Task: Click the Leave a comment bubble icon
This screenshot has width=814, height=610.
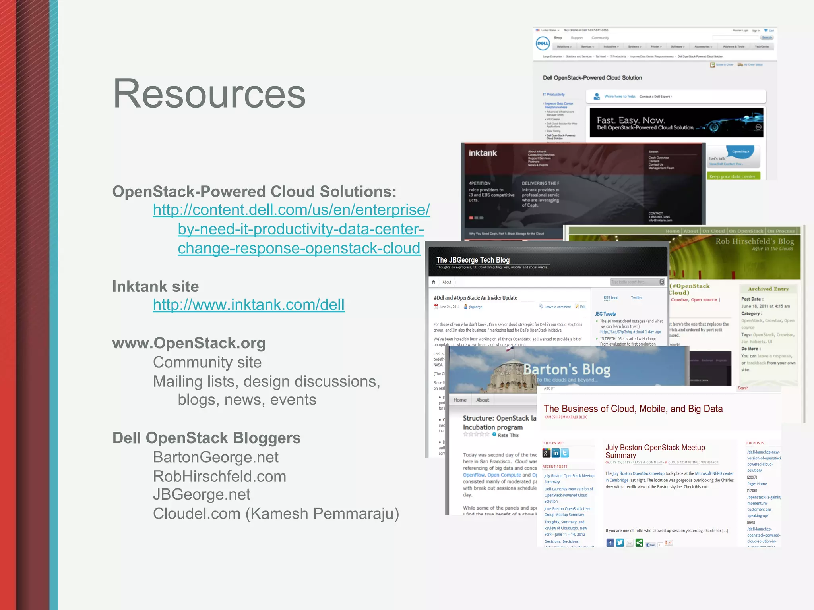Action: (541, 306)
